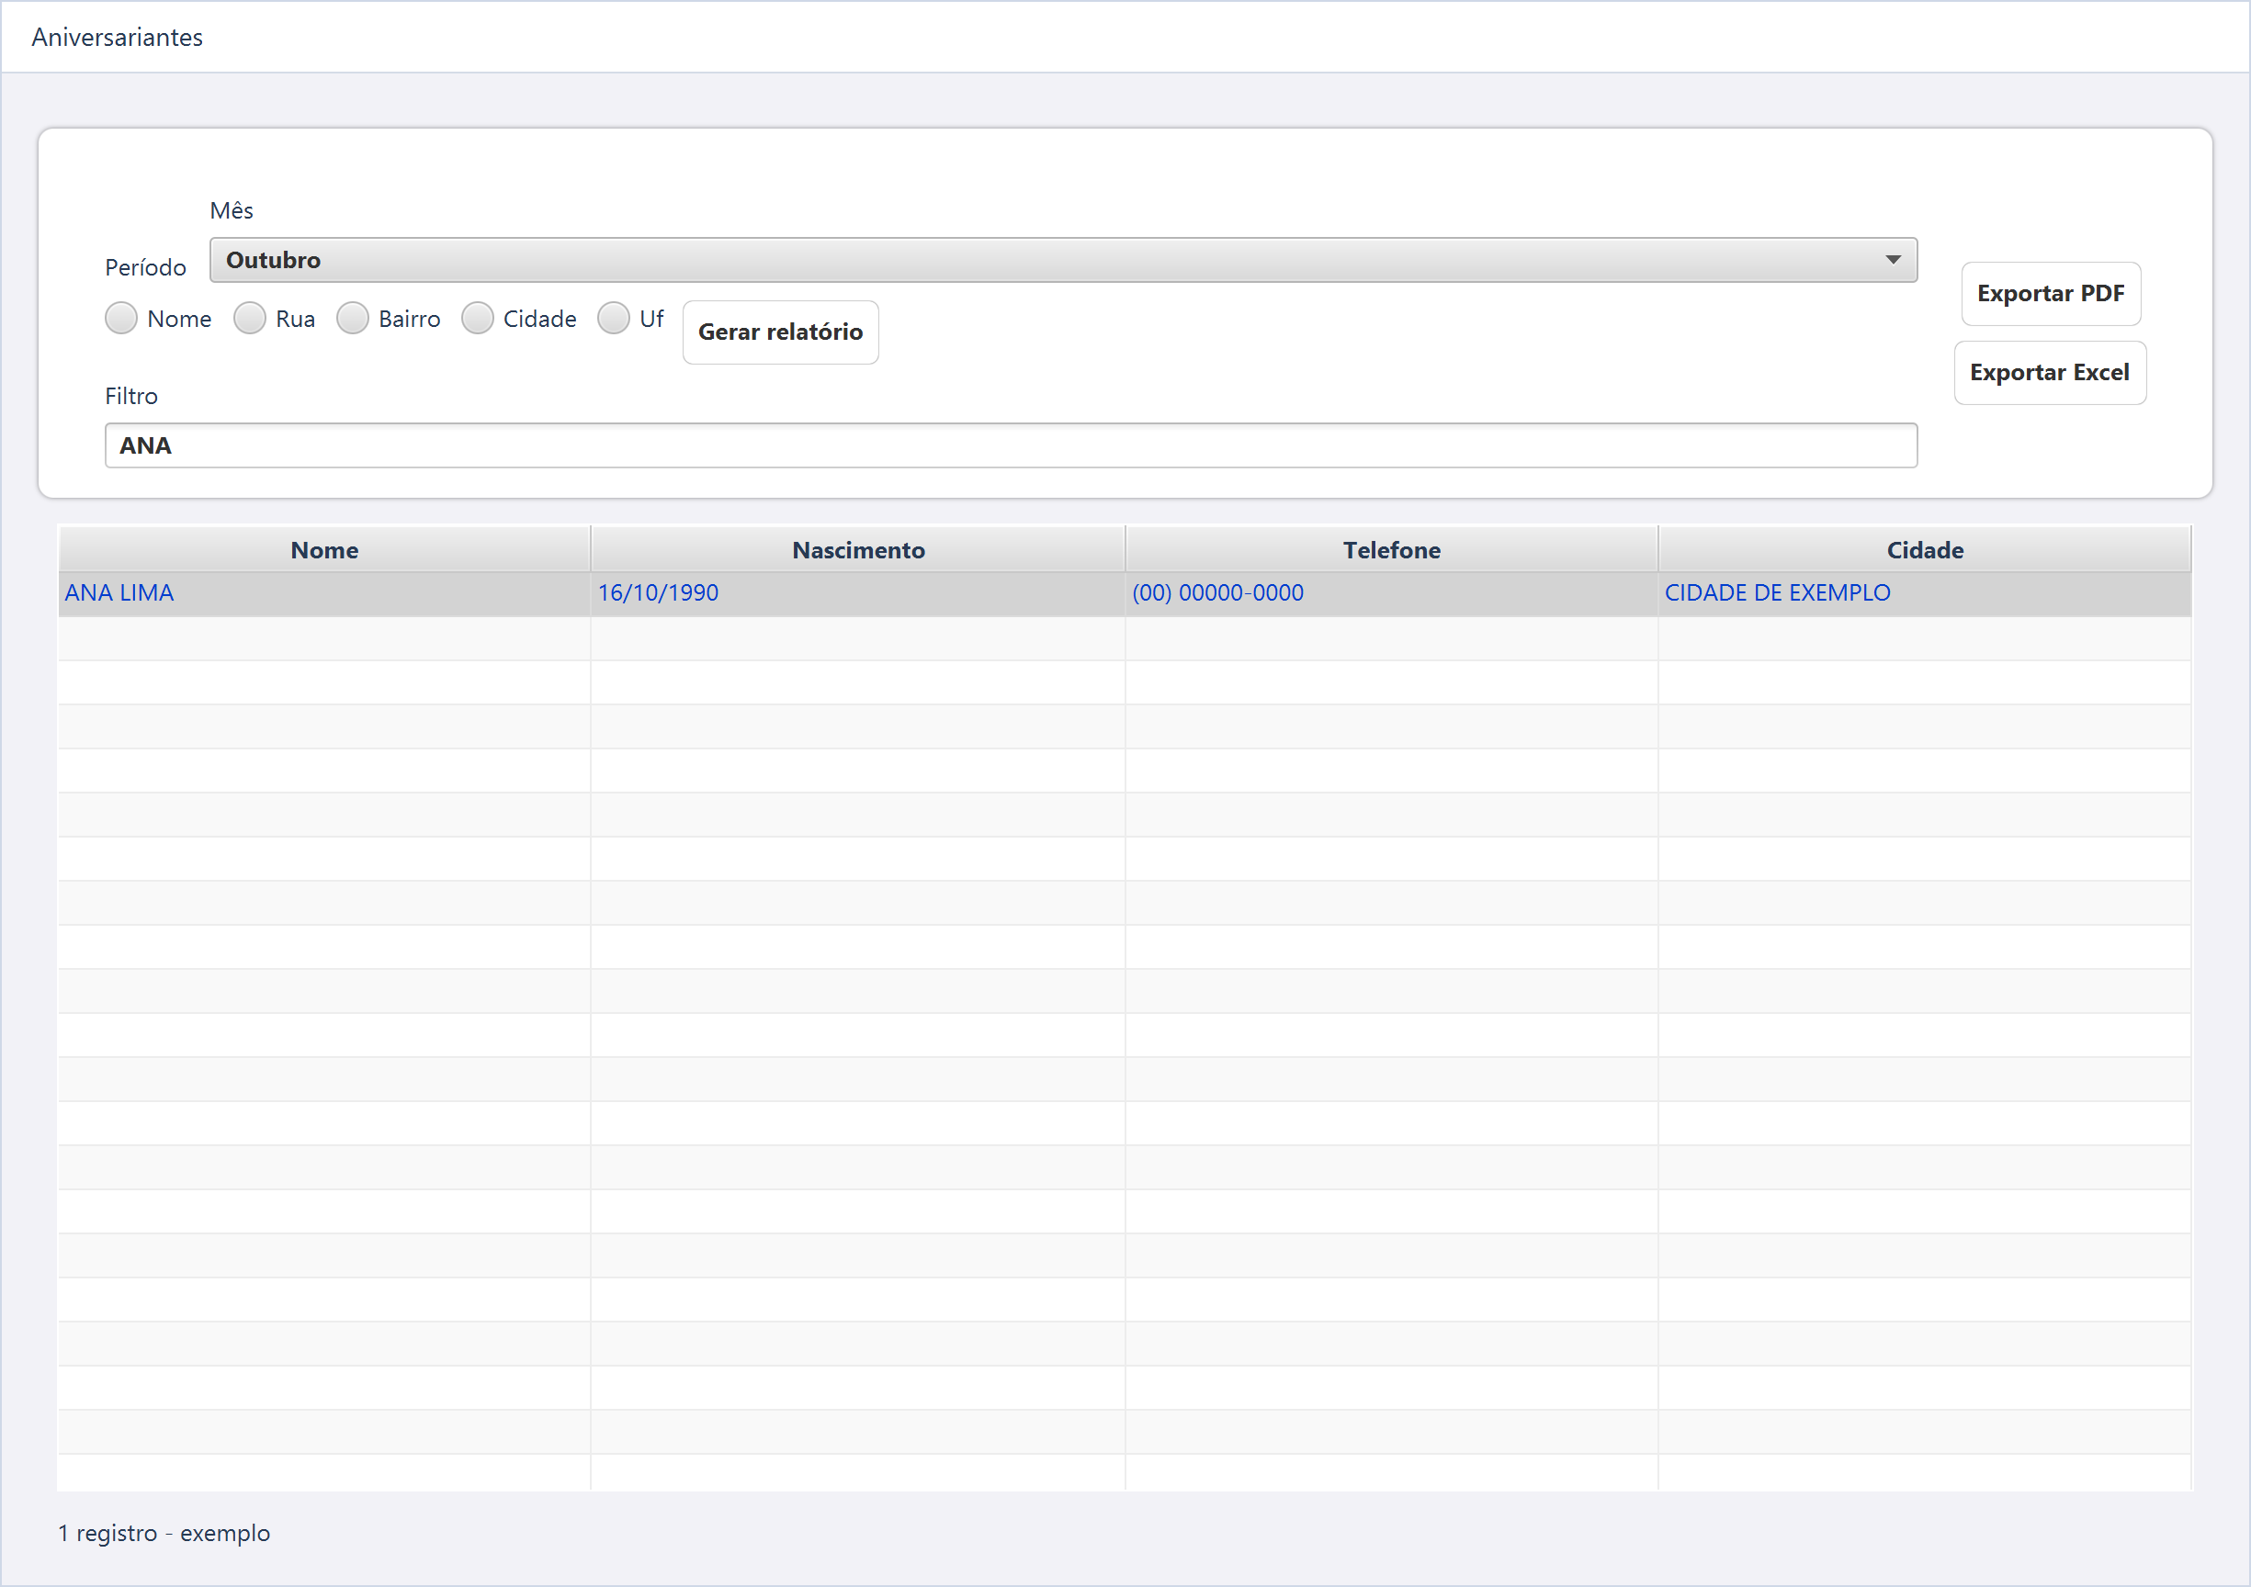This screenshot has height=1587, width=2251.
Task: Sort by the Nome column header
Action: coord(324,550)
